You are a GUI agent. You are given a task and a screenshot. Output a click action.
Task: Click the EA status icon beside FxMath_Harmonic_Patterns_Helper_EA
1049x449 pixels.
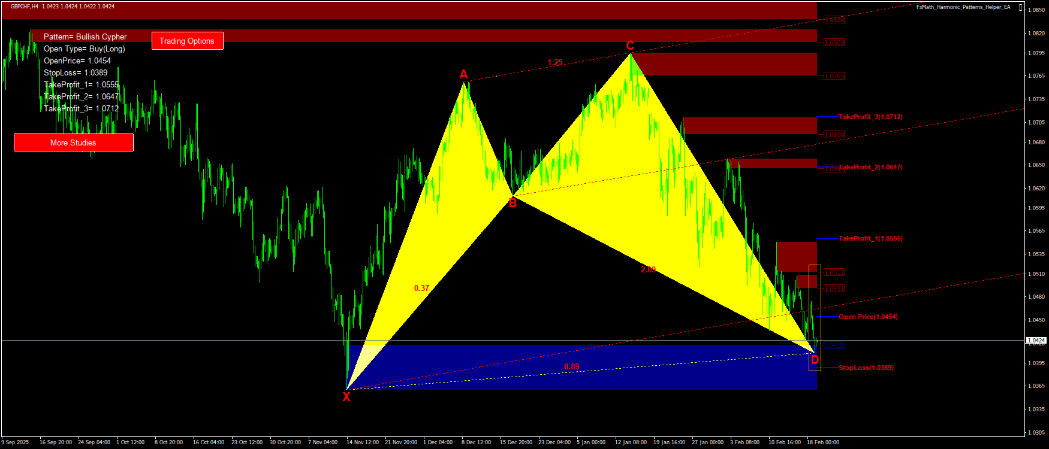[x=1021, y=7]
